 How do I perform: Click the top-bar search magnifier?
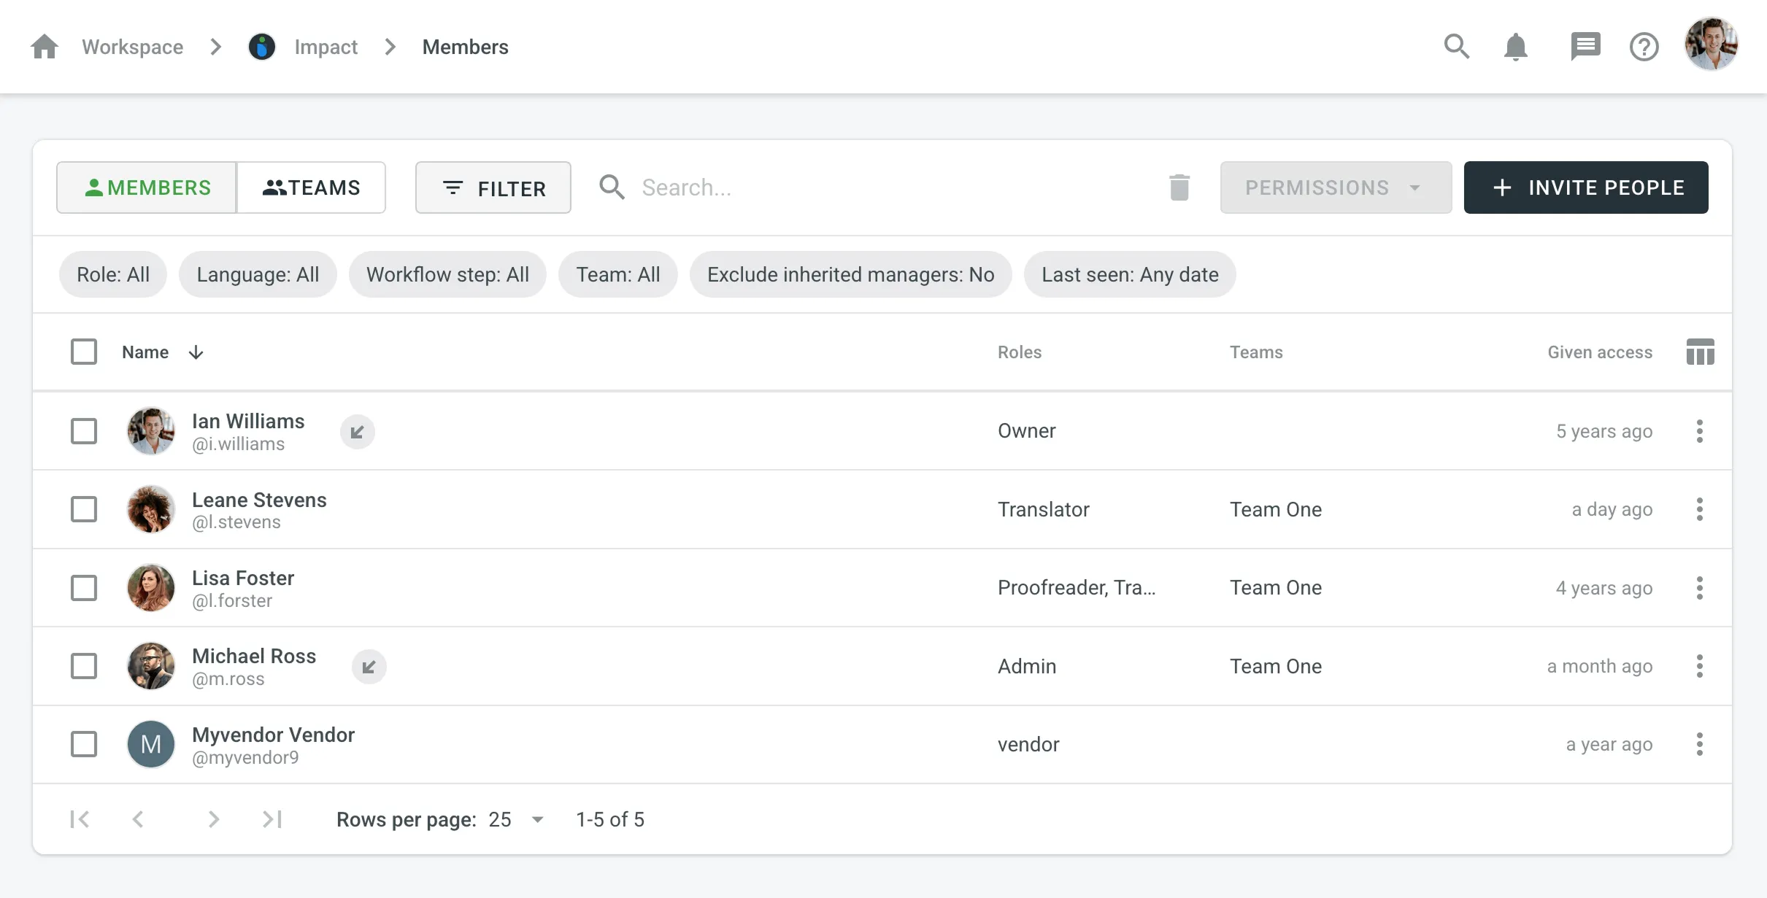(x=1456, y=47)
